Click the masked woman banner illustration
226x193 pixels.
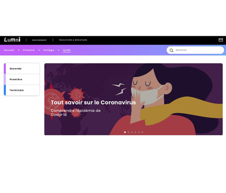tap(166, 99)
